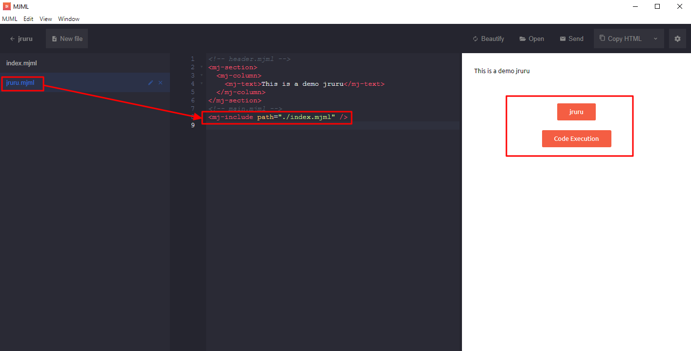Open the settings gear in toolbar

pos(677,39)
